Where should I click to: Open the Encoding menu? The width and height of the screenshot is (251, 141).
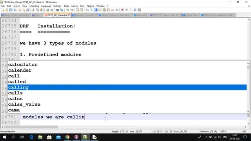click(34, 6)
